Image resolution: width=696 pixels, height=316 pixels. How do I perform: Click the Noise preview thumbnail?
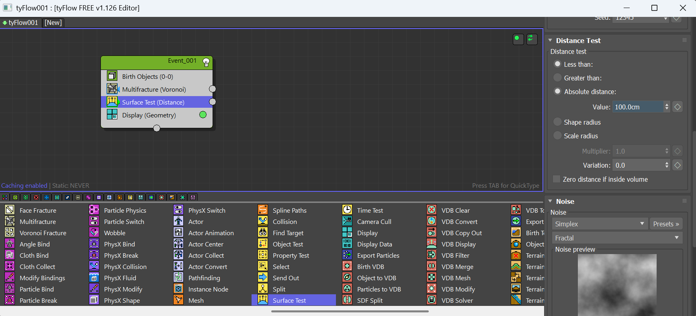[617, 285]
